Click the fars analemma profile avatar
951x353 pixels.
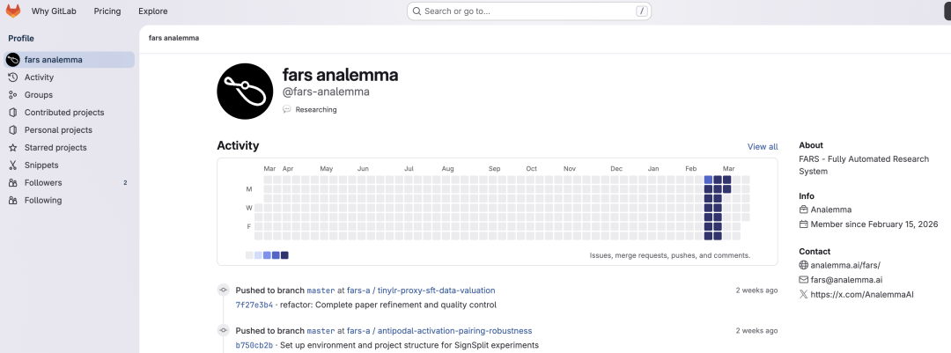tap(245, 91)
